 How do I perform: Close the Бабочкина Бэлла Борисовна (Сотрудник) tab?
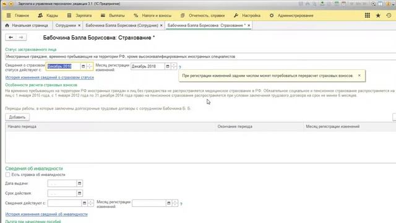coord(161,25)
